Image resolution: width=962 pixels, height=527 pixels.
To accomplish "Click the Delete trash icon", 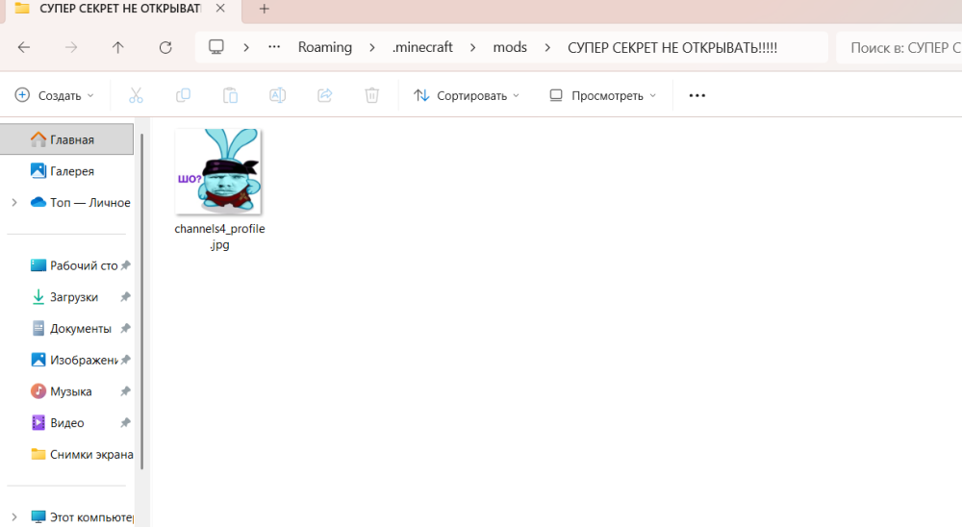I will [x=371, y=95].
